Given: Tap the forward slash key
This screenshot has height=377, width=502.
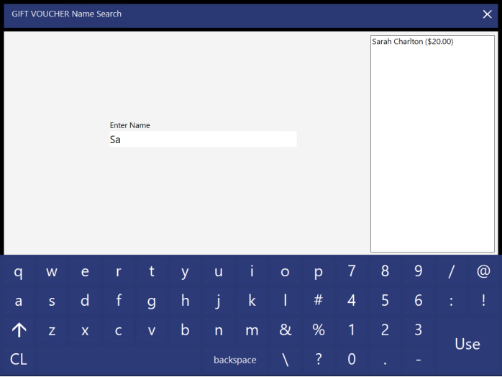Looking at the screenshot, I should point(452,272).
